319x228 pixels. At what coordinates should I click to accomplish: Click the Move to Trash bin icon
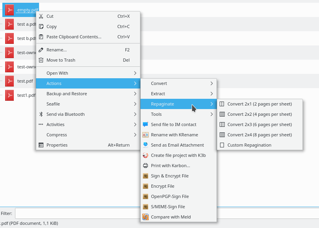(x=41, y=60)
